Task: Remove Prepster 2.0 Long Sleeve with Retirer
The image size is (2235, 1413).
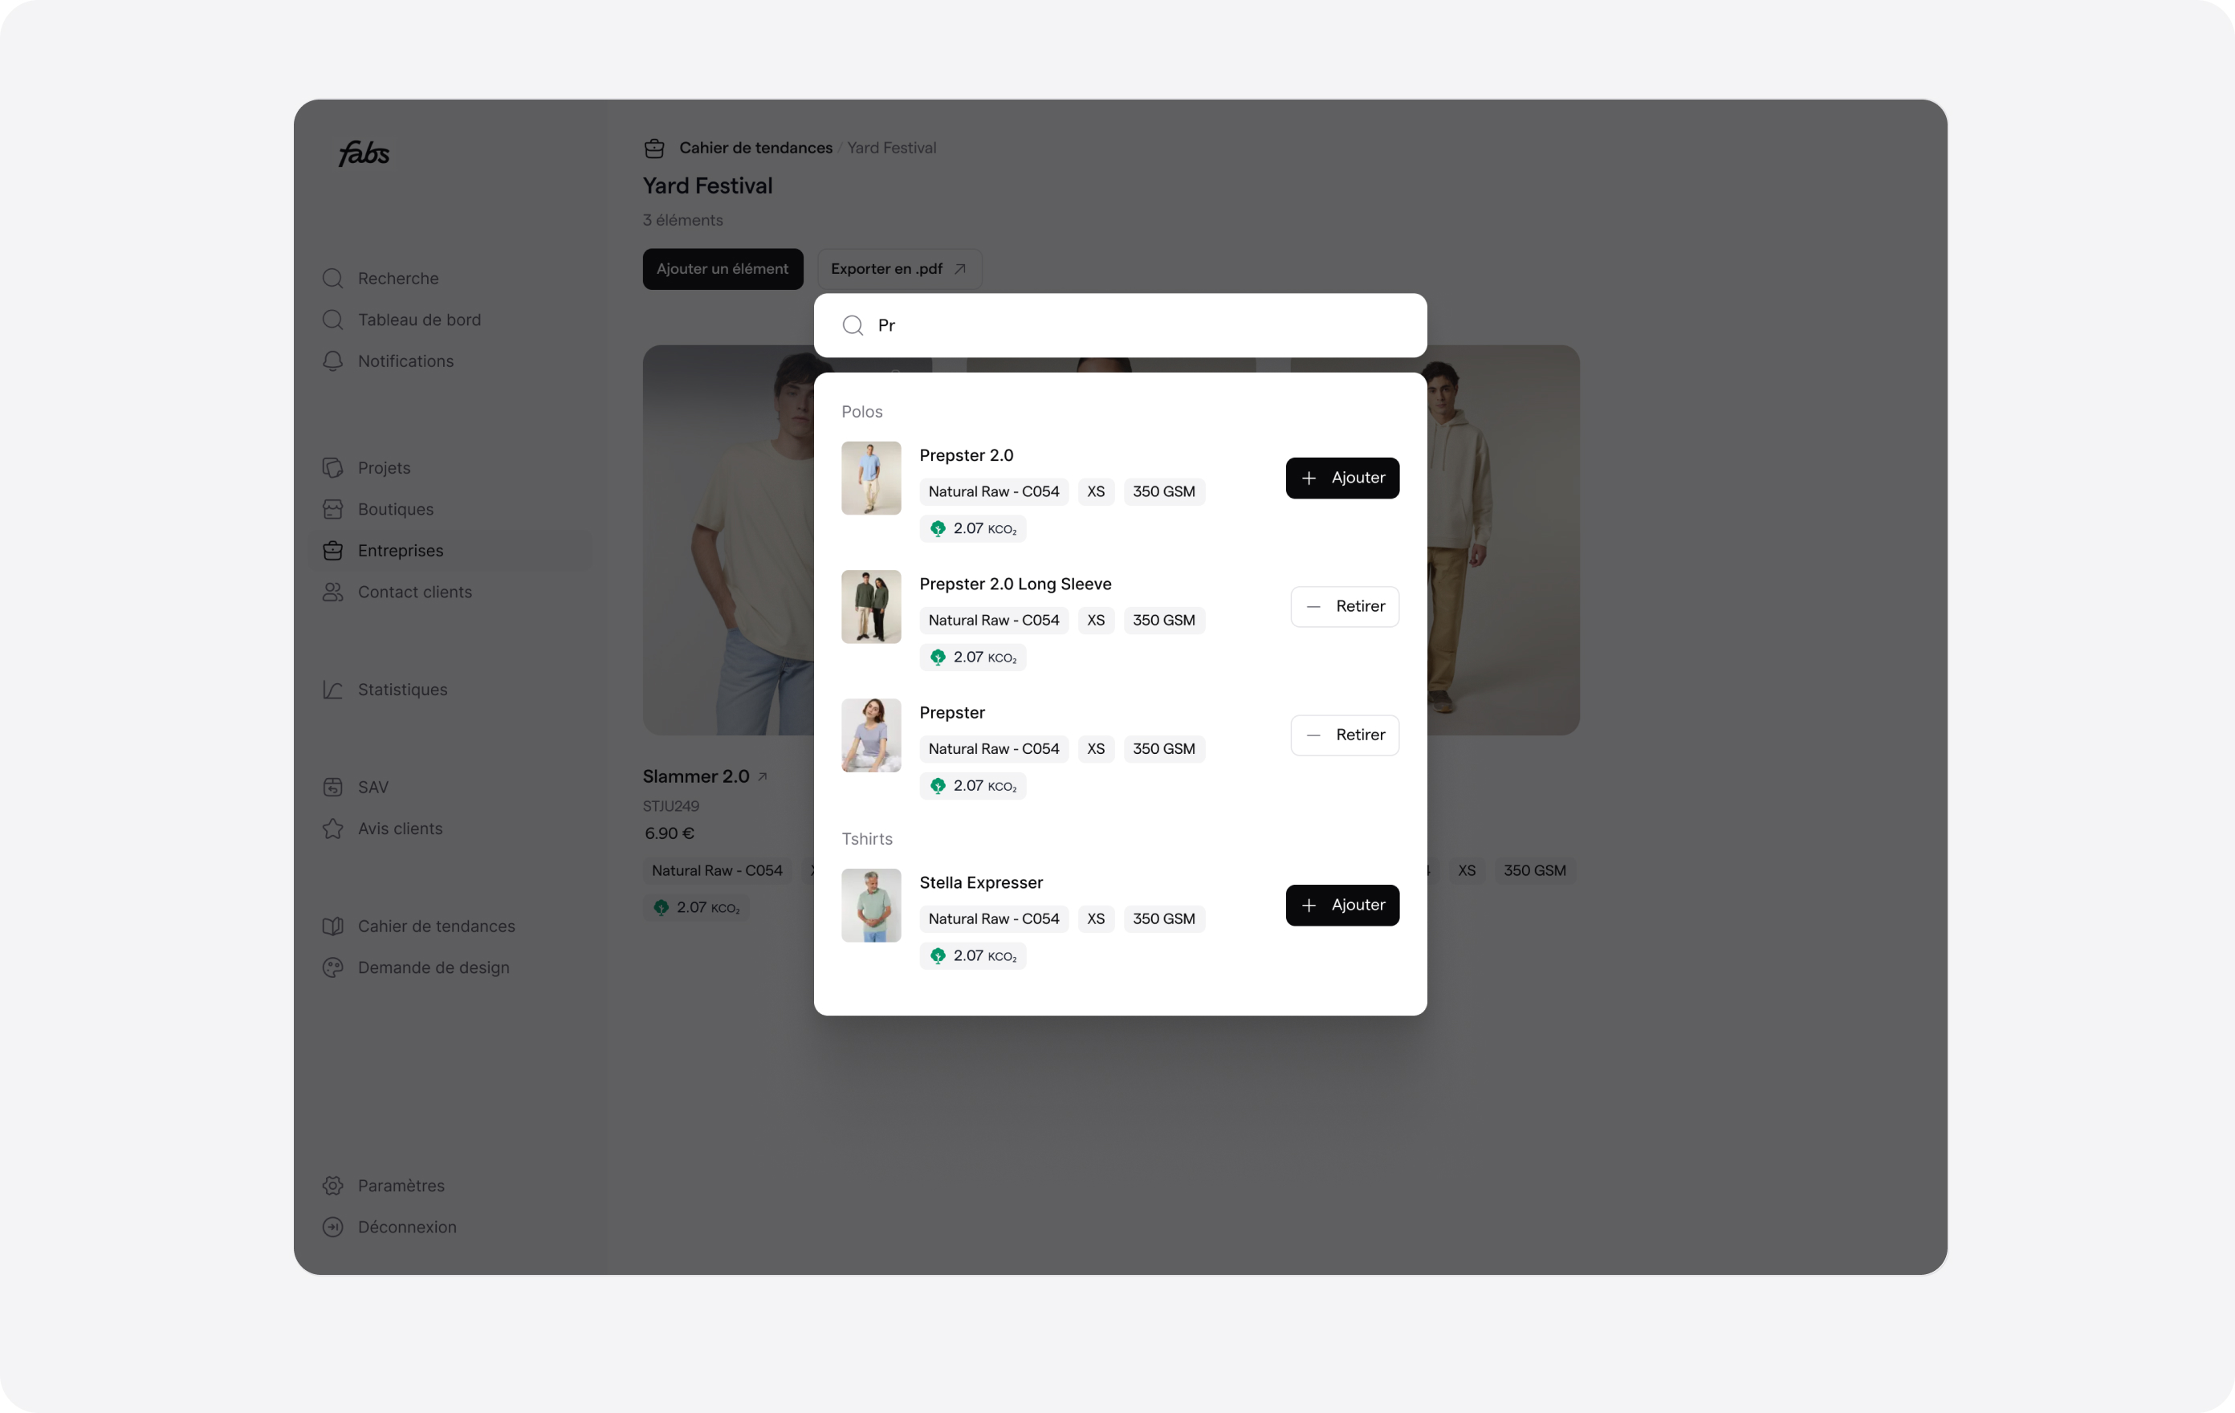Action: 1345,607
